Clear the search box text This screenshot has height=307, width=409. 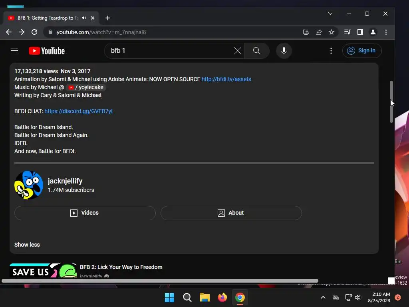237,51
